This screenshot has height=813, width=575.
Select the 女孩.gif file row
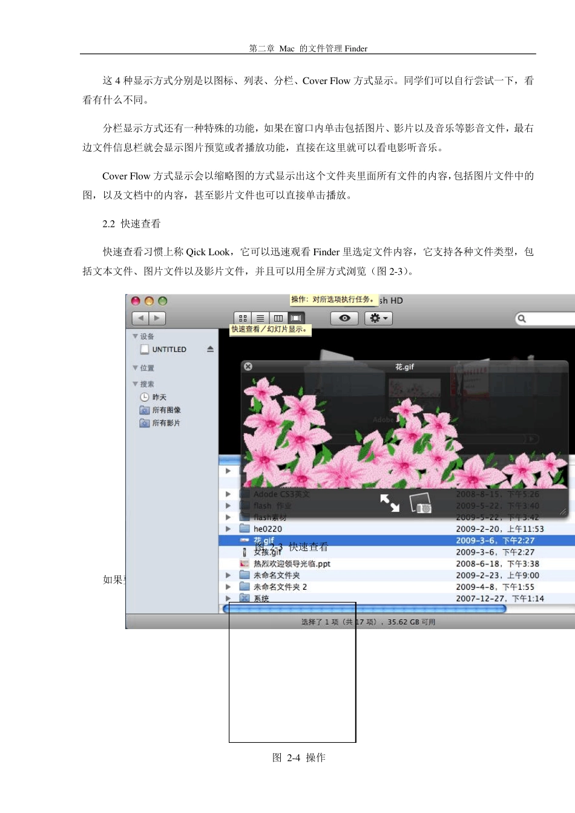click(x=397, y=552)
